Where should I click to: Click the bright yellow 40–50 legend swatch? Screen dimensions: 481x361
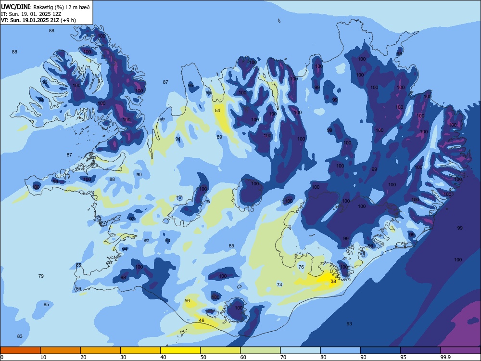point(180,350)
